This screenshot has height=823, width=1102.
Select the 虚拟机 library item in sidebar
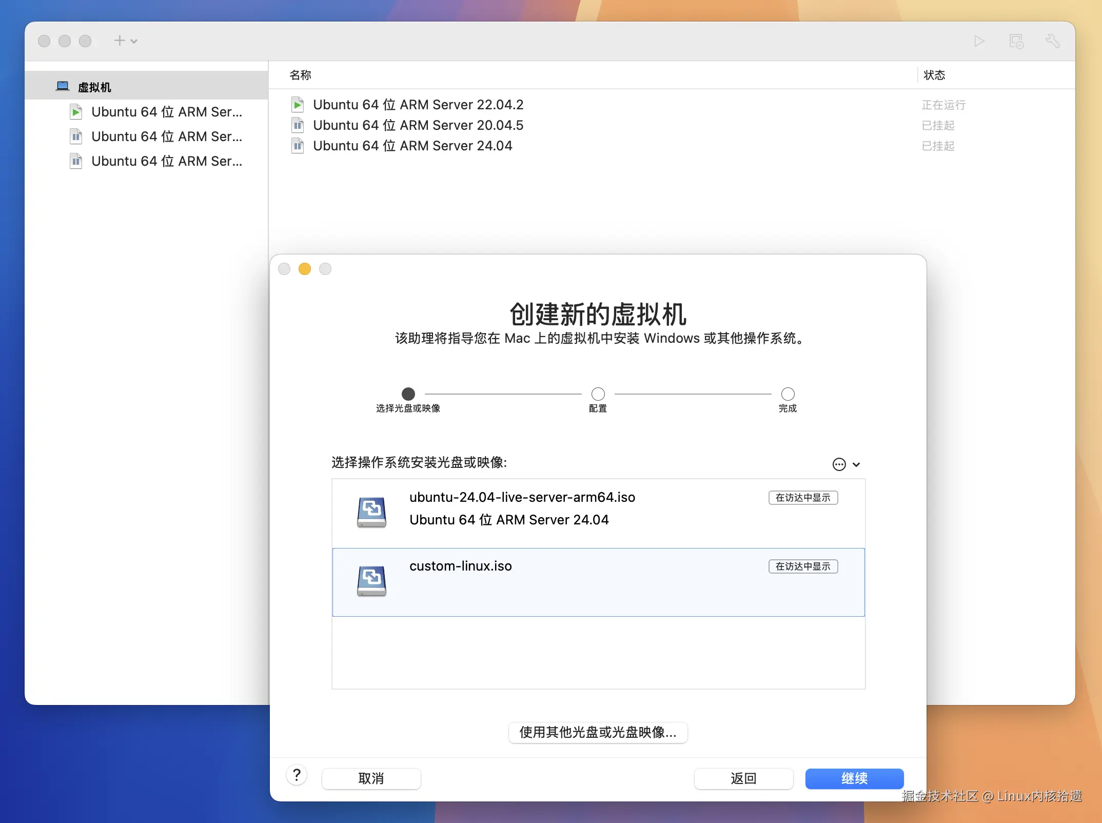click(x=94, y=87)
